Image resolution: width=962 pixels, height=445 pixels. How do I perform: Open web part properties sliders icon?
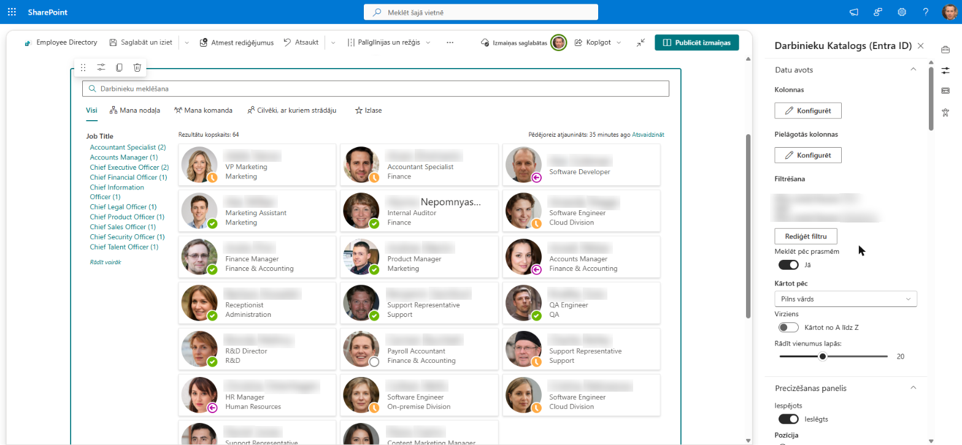pyautogui.click(x=101, y=67)
